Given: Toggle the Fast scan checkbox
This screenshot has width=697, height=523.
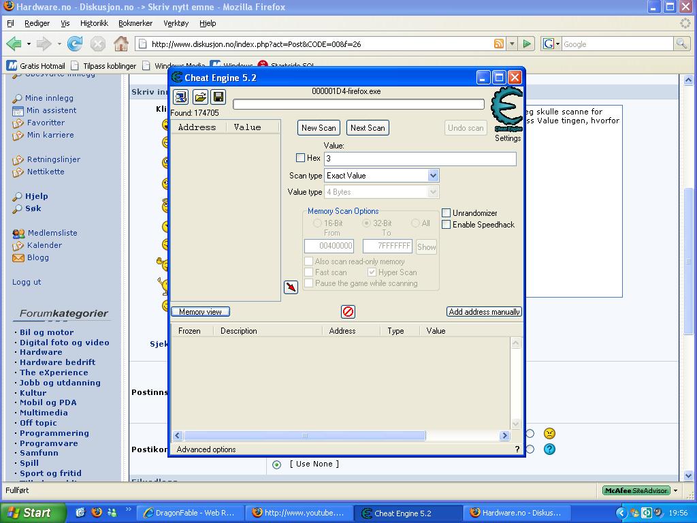Looking at the screenshot, I should pyautogui.click(x=308, y=272).
